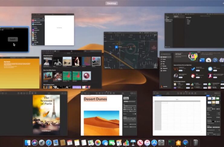Open Trash in the Dock
Screen dimensions: 224x147
[x=196, y=142]
